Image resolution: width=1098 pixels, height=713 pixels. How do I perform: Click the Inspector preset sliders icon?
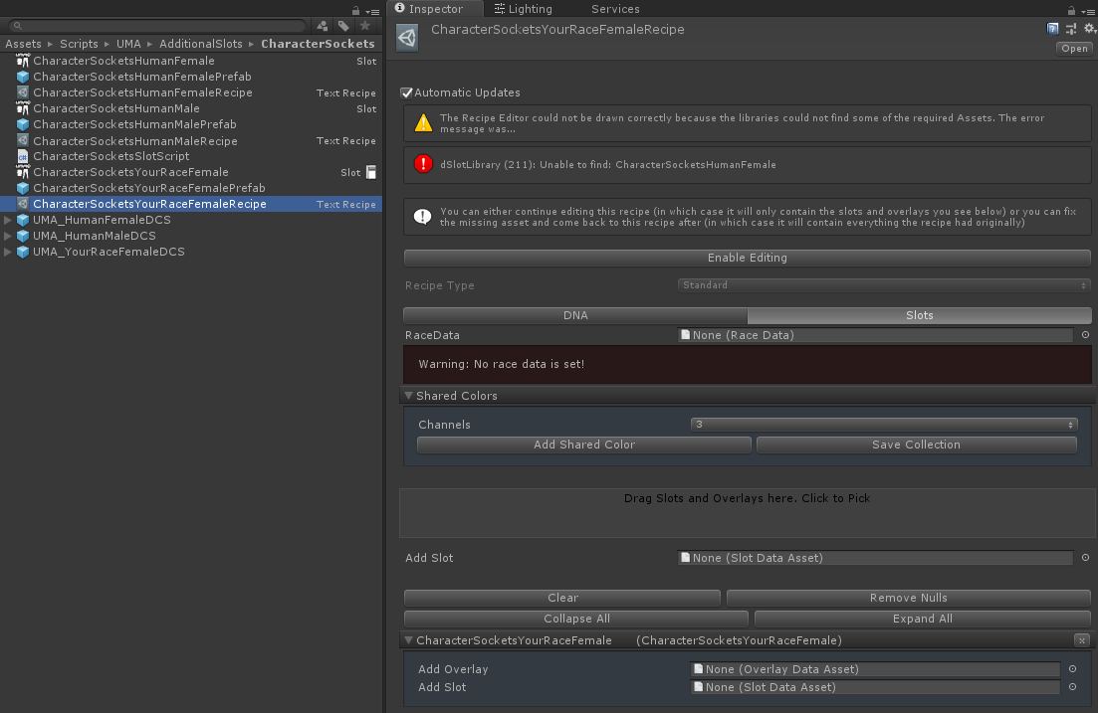[1070, 29]
